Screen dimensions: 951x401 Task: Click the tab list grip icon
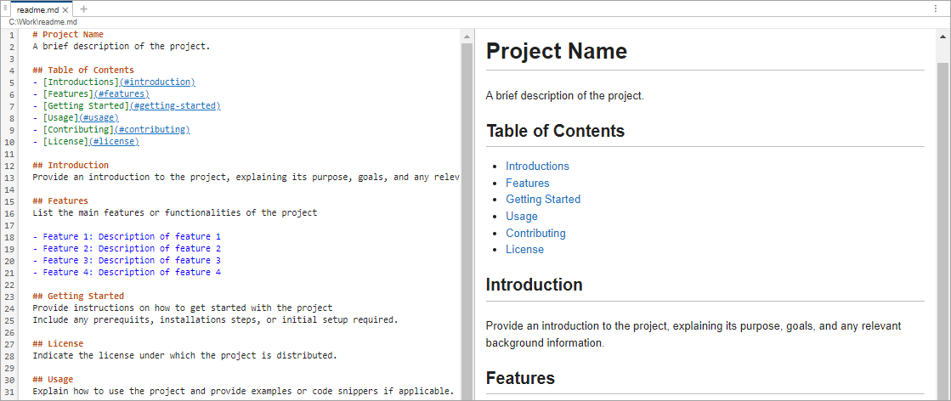5,8
